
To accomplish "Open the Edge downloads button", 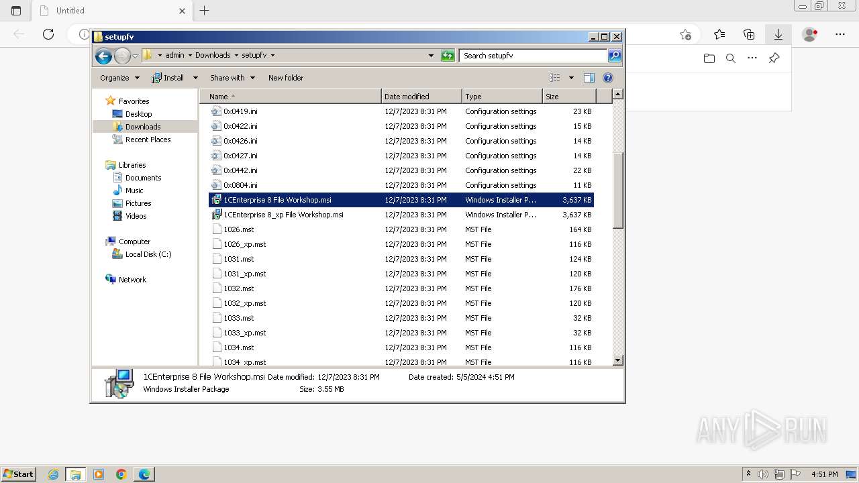I will (778, 34).
